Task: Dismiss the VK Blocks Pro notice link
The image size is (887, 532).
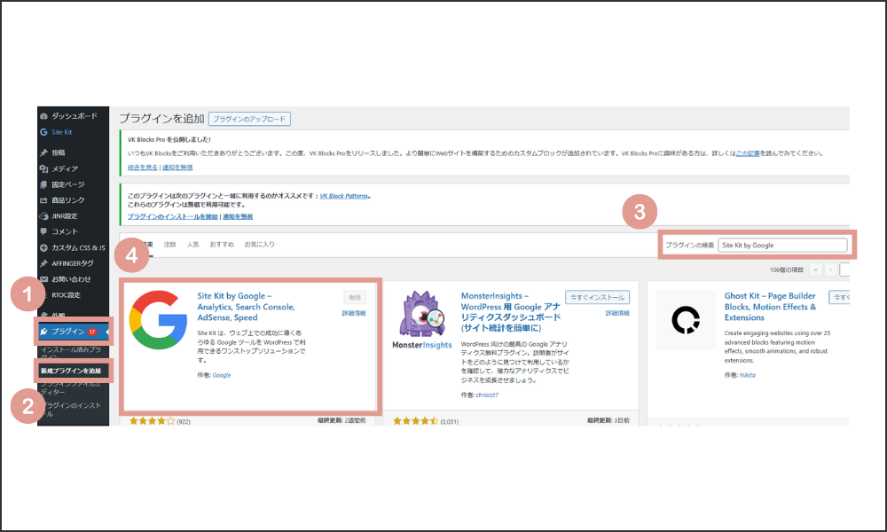Action: pyautogui.click(x=177, y=168)
